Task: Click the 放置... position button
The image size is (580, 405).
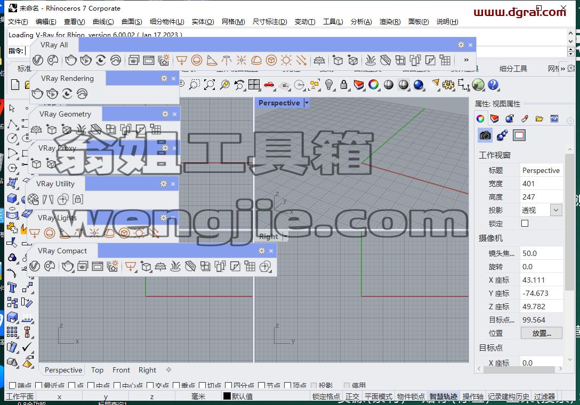Action: click(x=542, y=333)
